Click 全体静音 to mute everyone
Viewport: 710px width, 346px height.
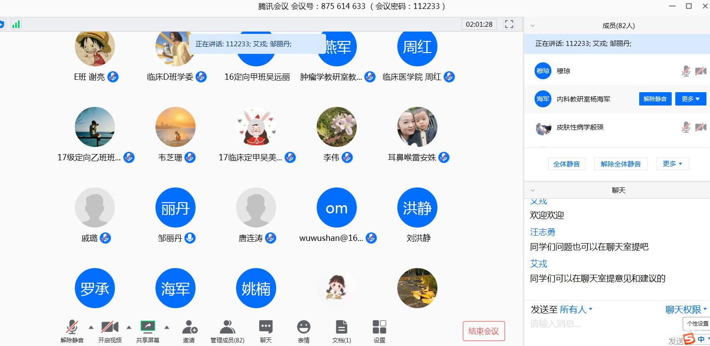566,164
